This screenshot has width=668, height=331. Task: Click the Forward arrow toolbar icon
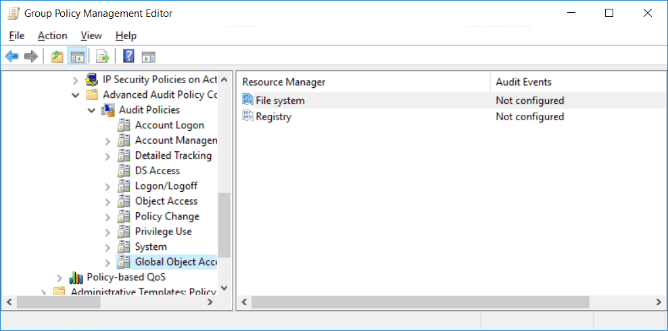click(x=30, y=56)
